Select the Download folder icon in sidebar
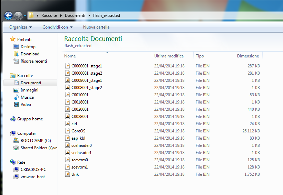 click(x=16, y=54)
